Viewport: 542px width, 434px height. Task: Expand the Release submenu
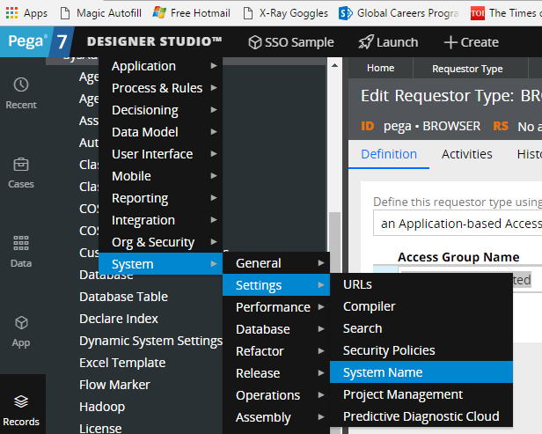click(x=276, y=373)
